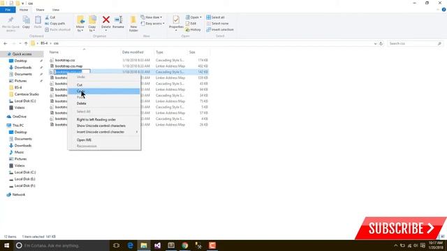Viewport: 447px width, 251px height.
Task: Click Select all in the ribbon
Action: (216, 17)
